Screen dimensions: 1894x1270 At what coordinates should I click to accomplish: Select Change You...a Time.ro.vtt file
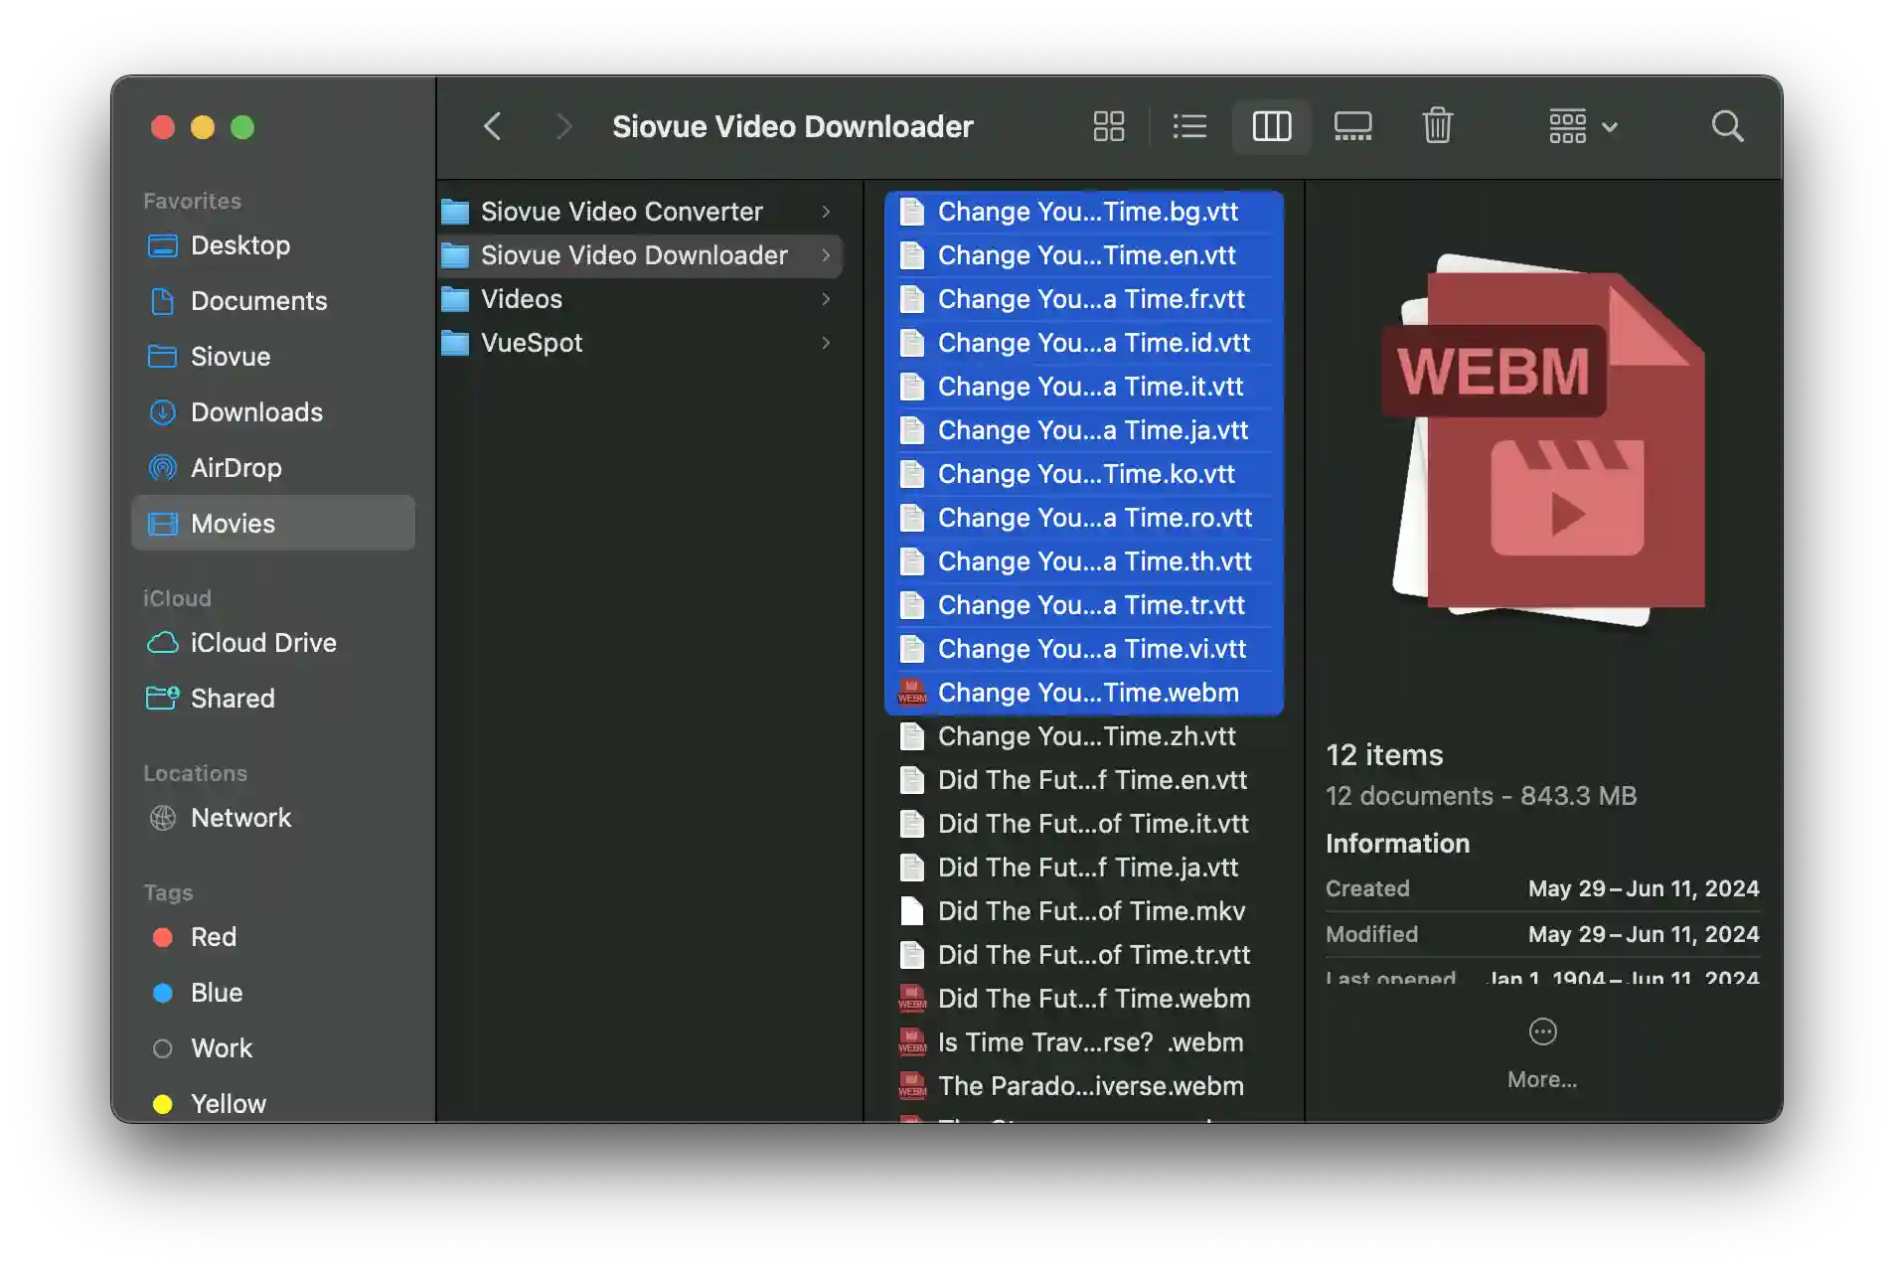click(1084, 518)
